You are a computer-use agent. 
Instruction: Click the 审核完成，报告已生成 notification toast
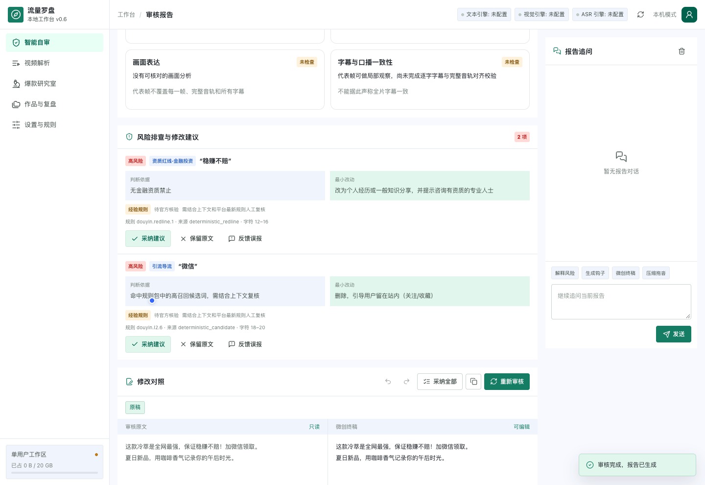tap(637, 465)
